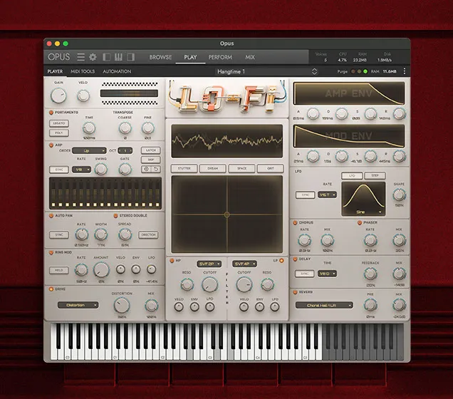This screenshot has height=399, width=453.
Task: Click the C3 key on the keyboard
Action: click(x=210, y=342)
